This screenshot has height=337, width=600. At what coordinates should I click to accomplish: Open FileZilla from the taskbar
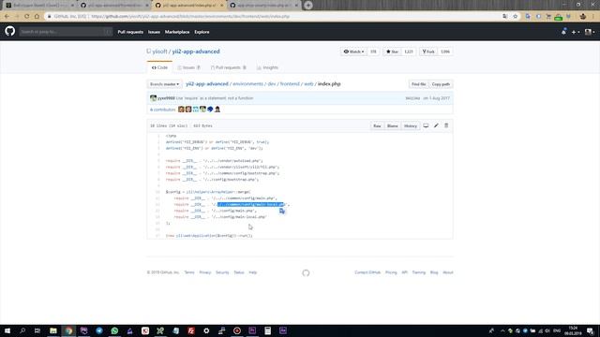click(191, 330)
